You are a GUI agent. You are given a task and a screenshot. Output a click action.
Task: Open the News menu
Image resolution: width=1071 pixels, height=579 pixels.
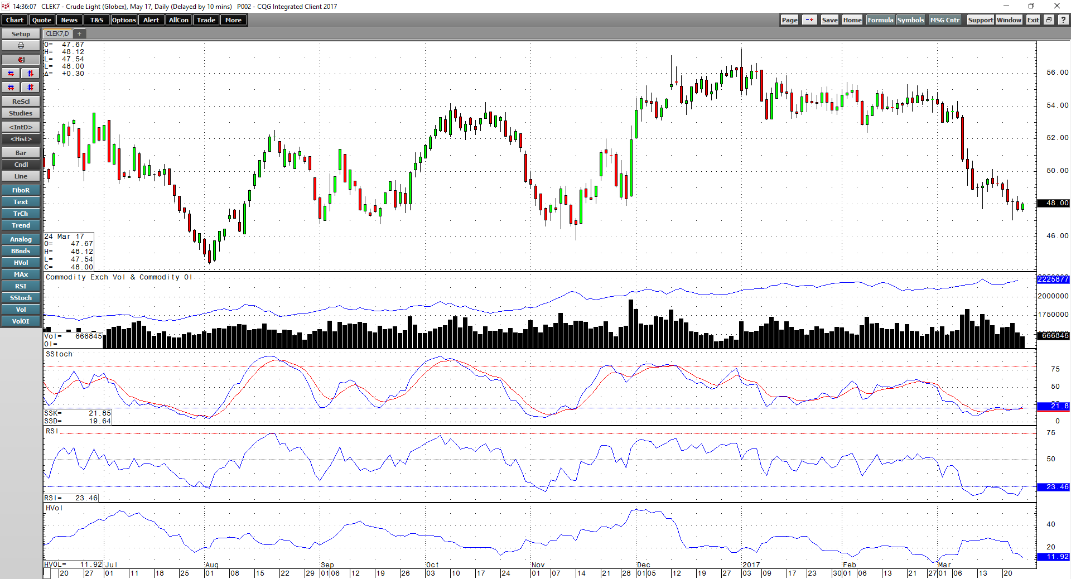[x=69, y=20]
